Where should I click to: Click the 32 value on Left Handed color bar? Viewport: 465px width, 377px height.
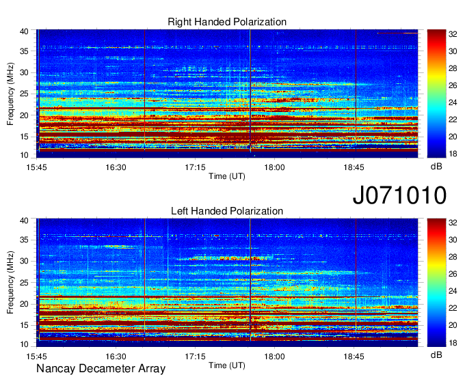453,223
